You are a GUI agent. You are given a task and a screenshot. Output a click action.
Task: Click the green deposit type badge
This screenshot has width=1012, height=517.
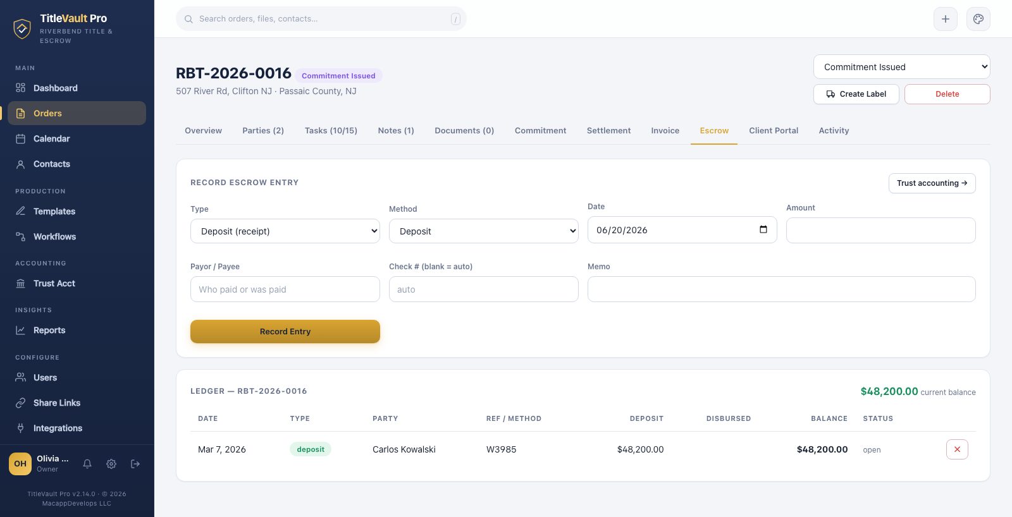click(311, 449)
